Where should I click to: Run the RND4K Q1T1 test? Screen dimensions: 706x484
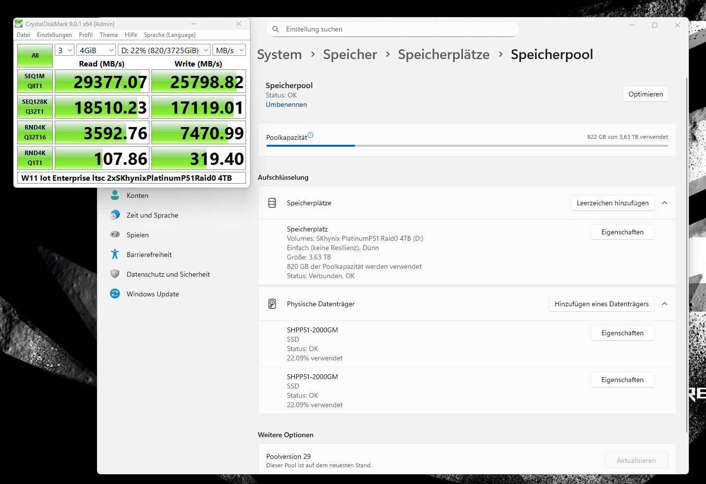click(35, 158)
